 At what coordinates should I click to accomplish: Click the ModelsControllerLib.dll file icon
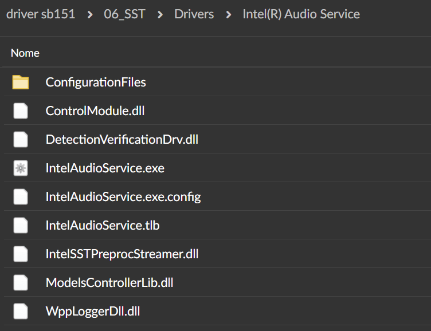coord(21,282)
